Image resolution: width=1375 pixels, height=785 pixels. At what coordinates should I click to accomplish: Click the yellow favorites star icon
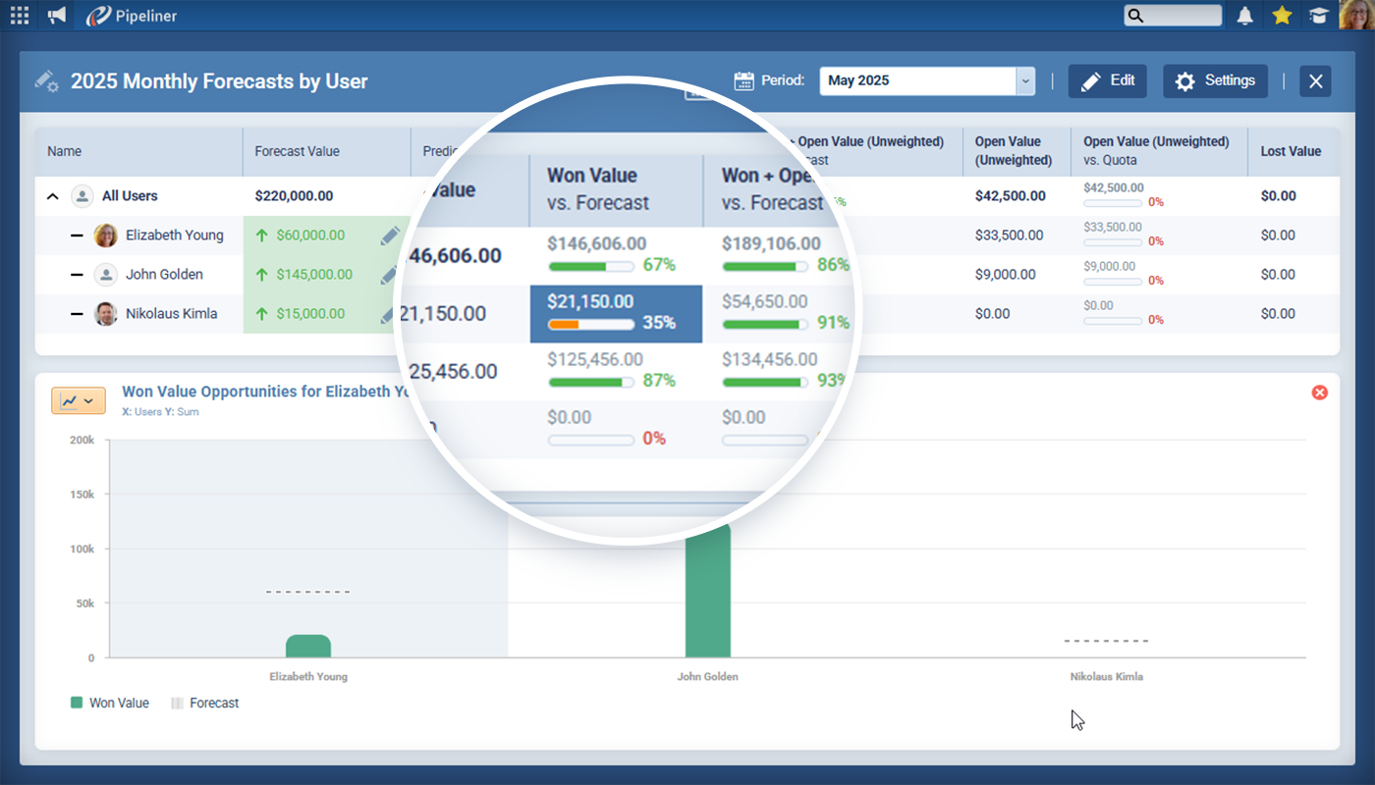tap(1282, 16)
